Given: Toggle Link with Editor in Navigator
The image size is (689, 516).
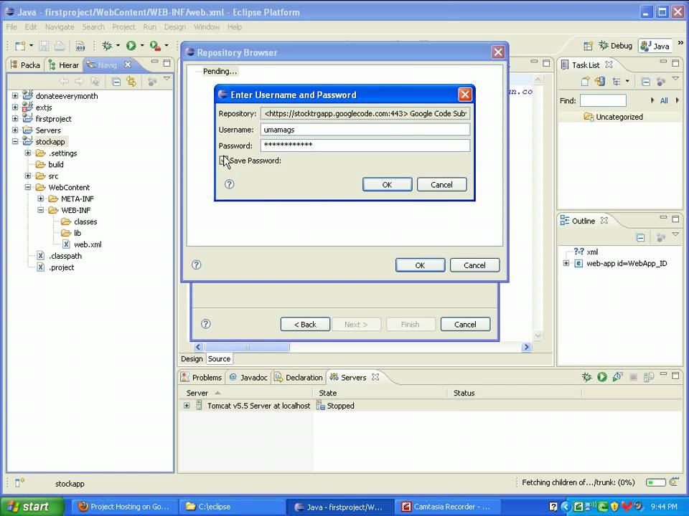Looking at the screenshot, I should click(131, 81).
